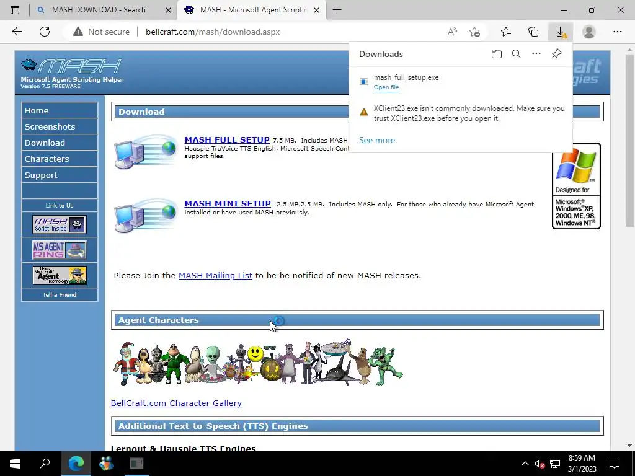
Task: Click the Not secure warning icon
Action: (78, 32)
